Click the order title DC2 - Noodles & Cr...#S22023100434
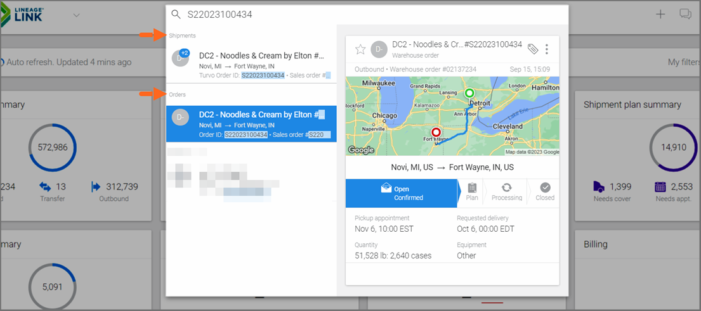Image resolution: width=701 pixels, height=311 pixels. coord(457,44)
